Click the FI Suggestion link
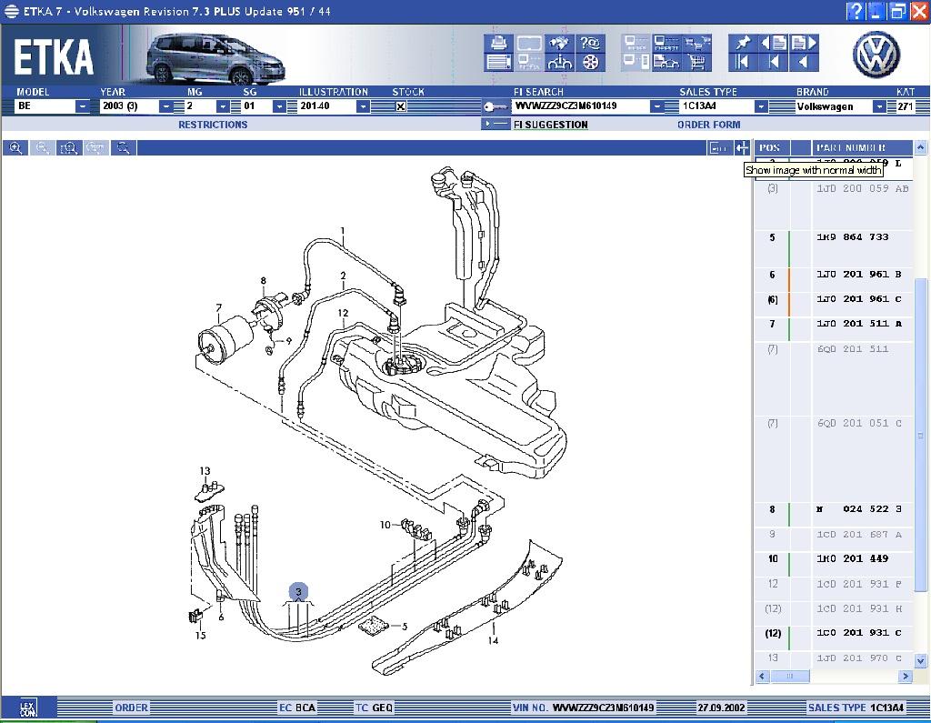This screenshot has width=931, height=723. pos(550,125)
